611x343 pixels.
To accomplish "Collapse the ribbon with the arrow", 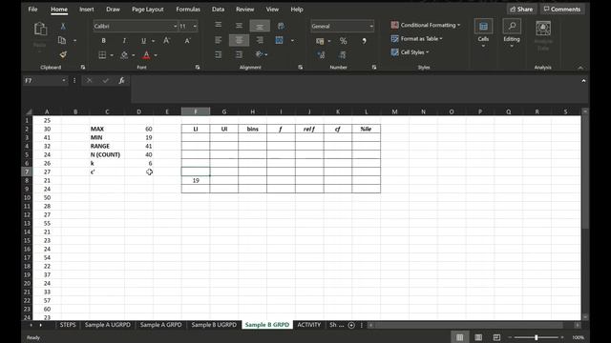I will (x=580, y=68).
